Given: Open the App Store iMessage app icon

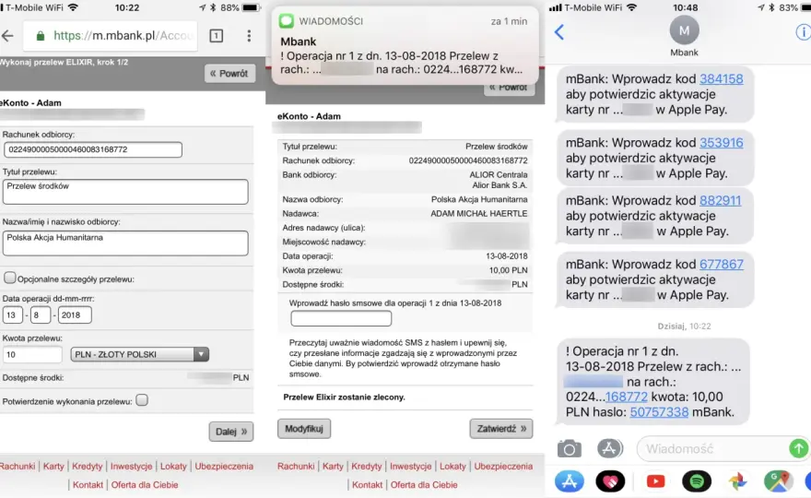Looking at the screenshot, I should (x=569, y=481).
